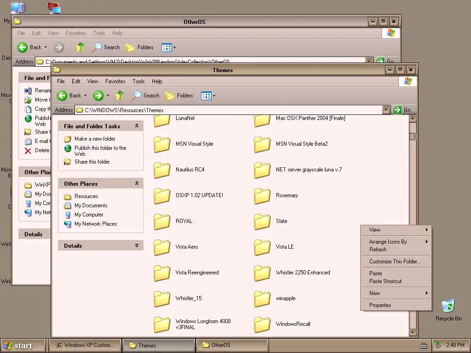Toggle Folders pane in OtherOS window
Viewport: 471px width, 353px height.
point(139,47)
